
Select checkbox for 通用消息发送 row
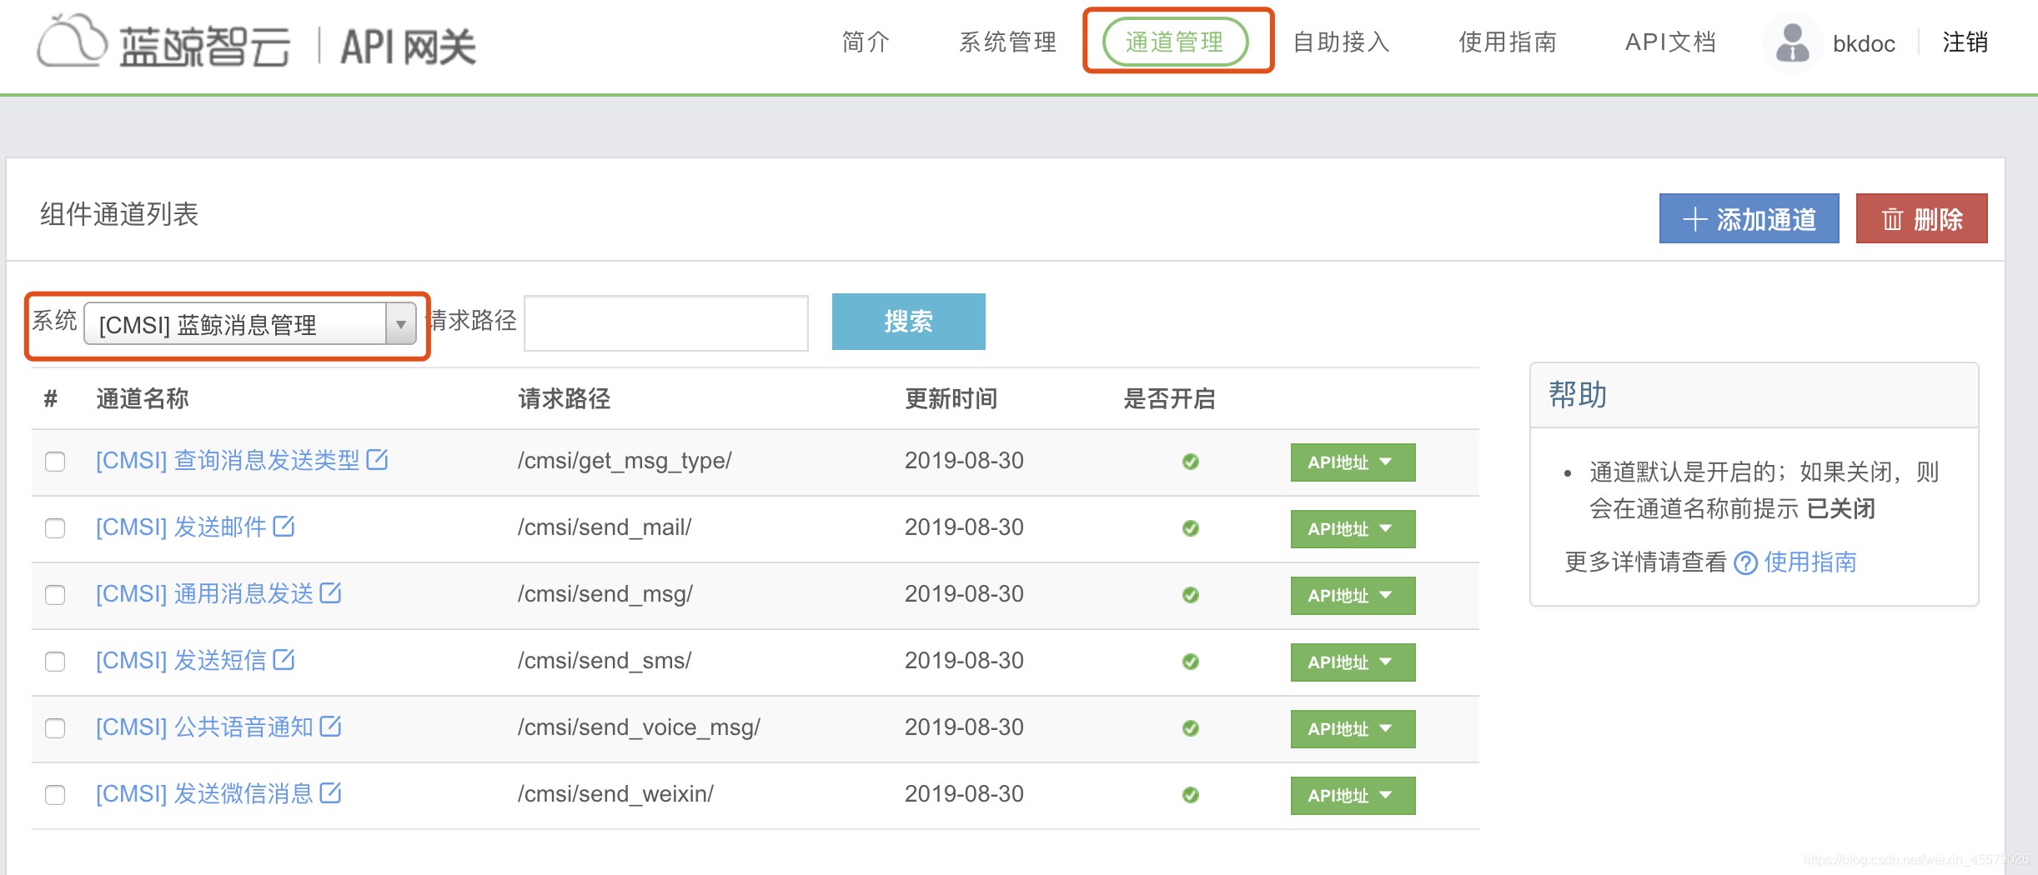pos(55,595)
